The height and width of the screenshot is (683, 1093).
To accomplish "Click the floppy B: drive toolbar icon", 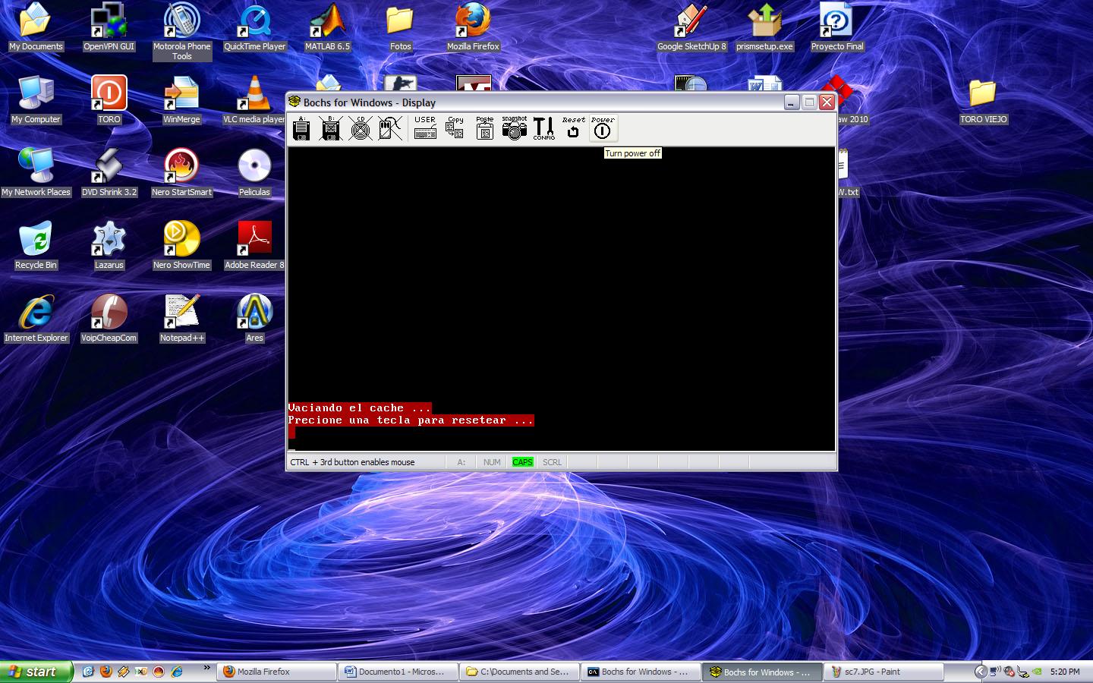I will (331, 128).
